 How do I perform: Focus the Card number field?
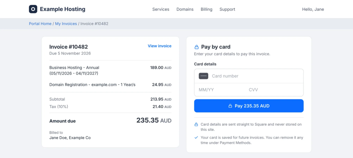pos(249,76)
